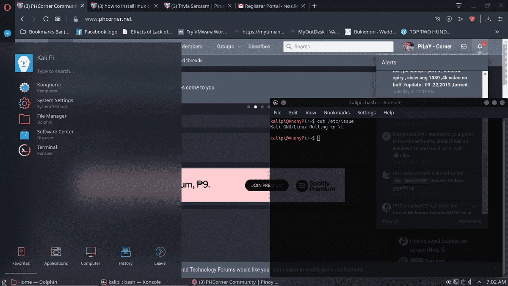
Task: Reload the current page
Action: pyautogui.click(x=46, y=19)
